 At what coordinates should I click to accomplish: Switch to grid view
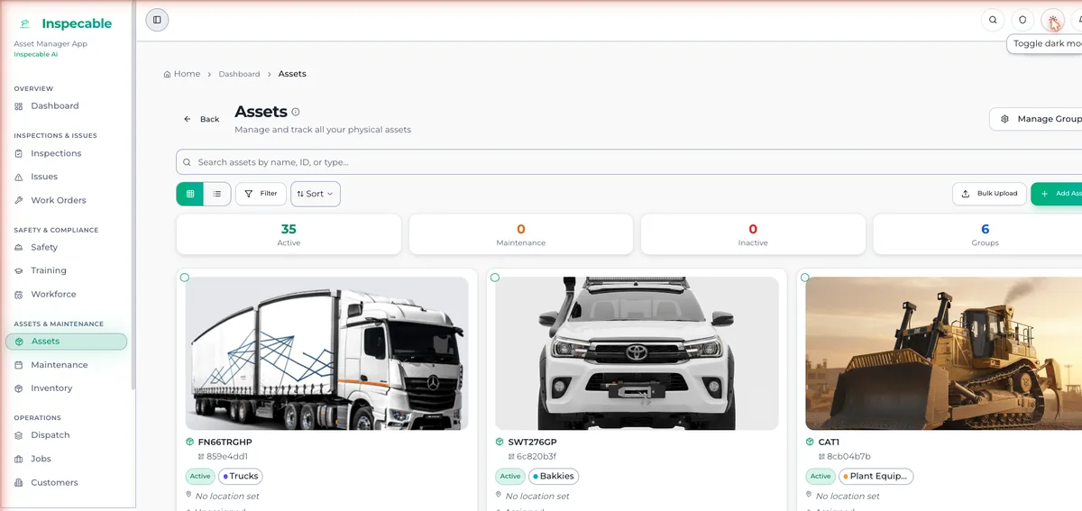pos(190,194)
